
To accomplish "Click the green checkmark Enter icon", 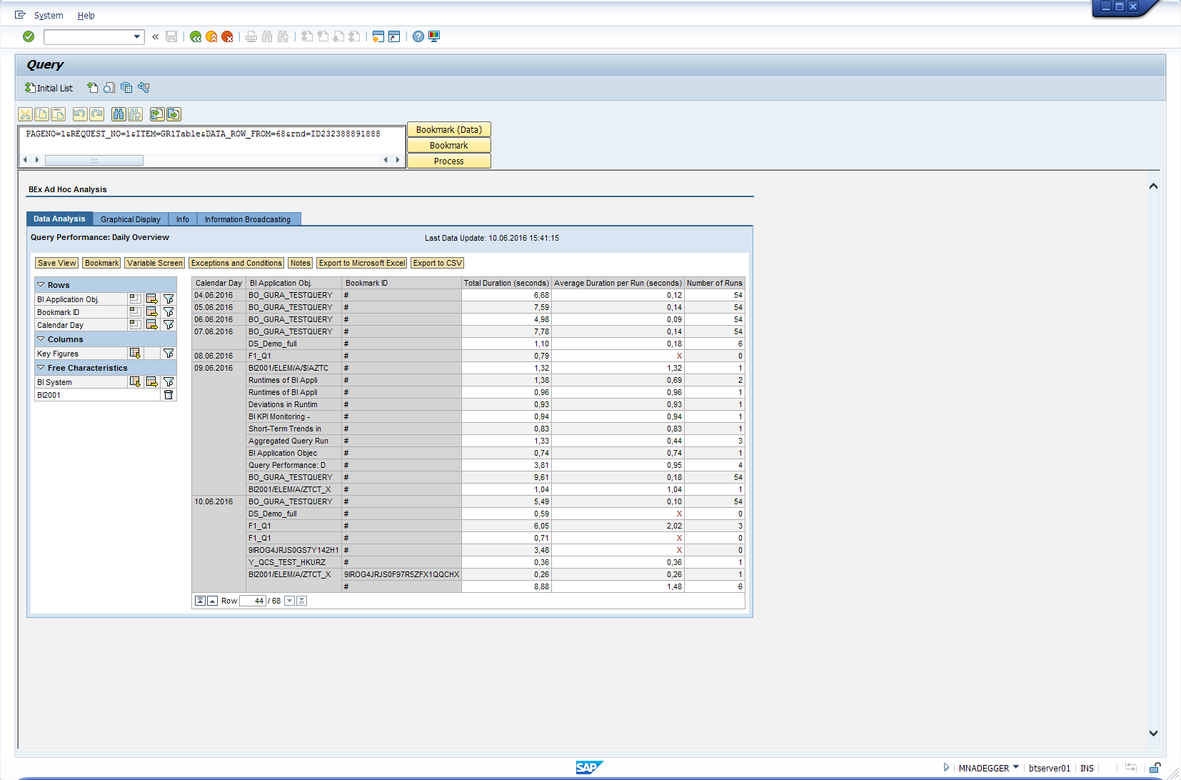I will (x=29, y=36).
